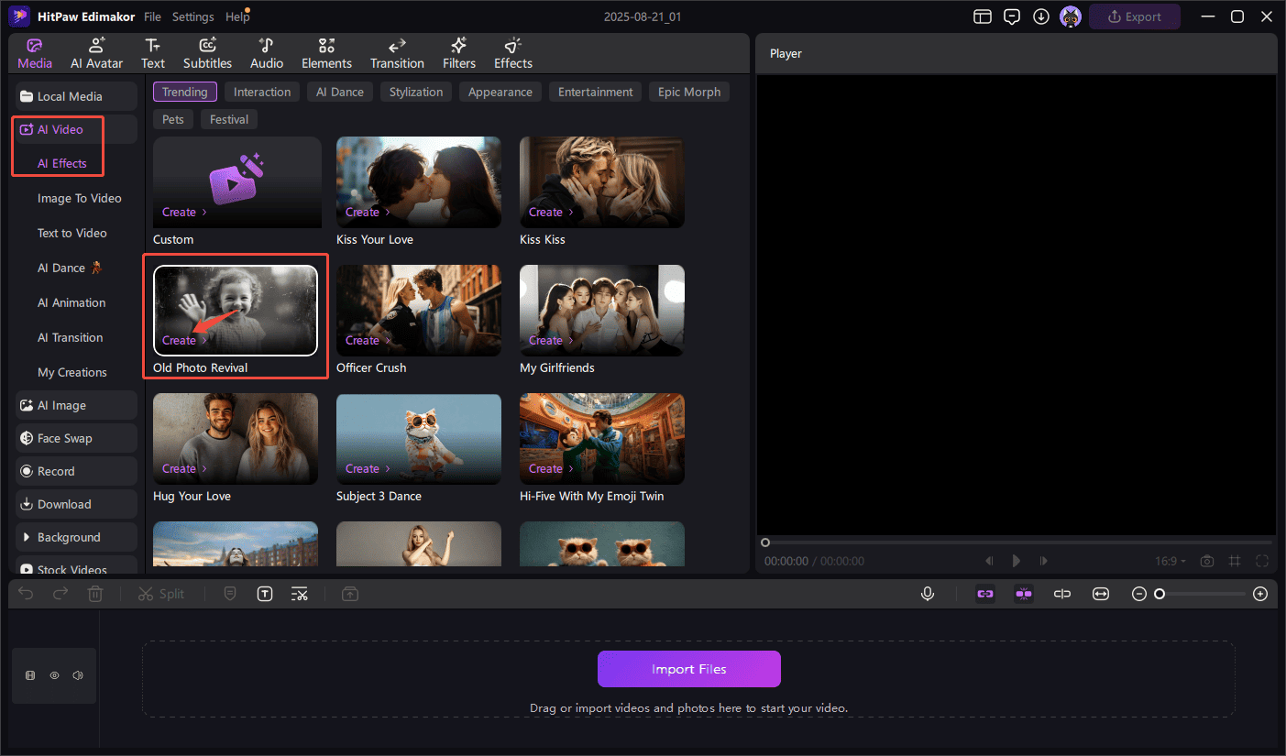
Task: Select the Media tab
Action: point(35,53)
